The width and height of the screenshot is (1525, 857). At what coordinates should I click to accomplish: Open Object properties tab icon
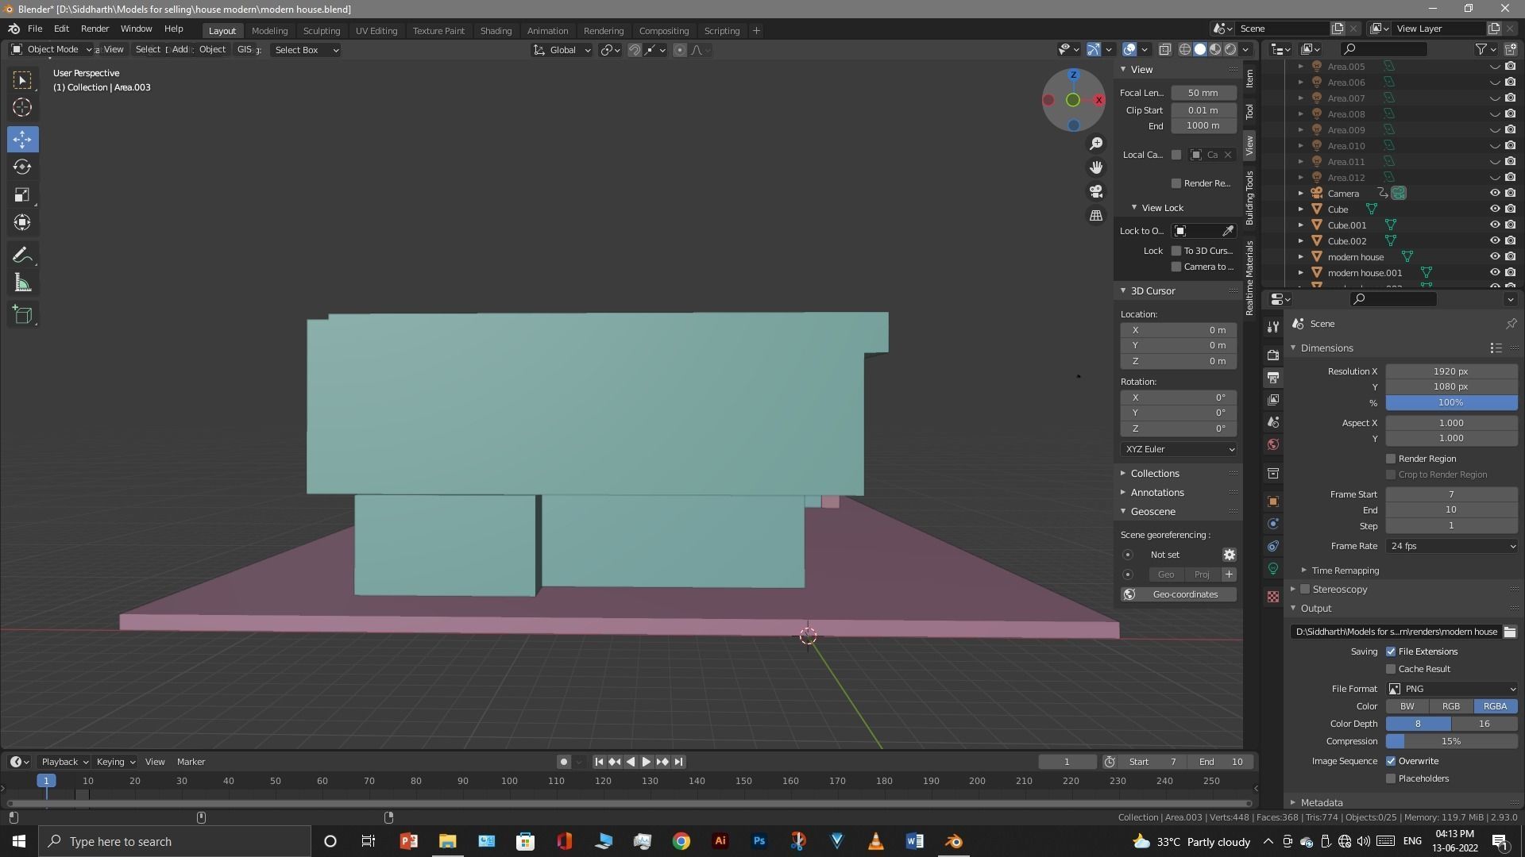(x=1273, y=502)
